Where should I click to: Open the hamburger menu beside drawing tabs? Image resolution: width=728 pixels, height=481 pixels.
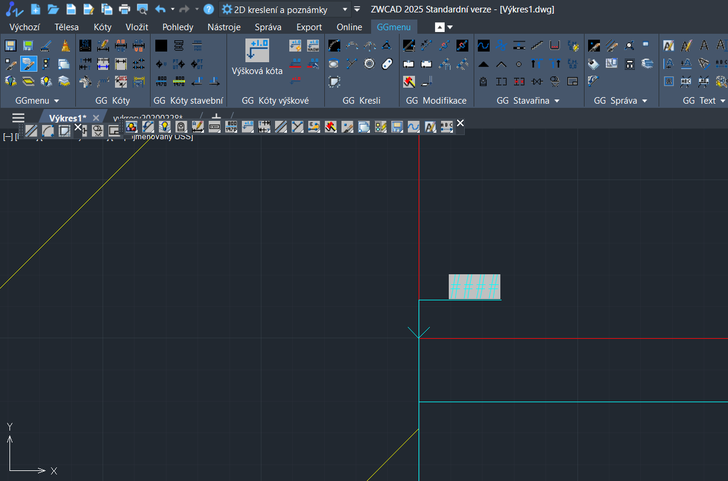18,118
